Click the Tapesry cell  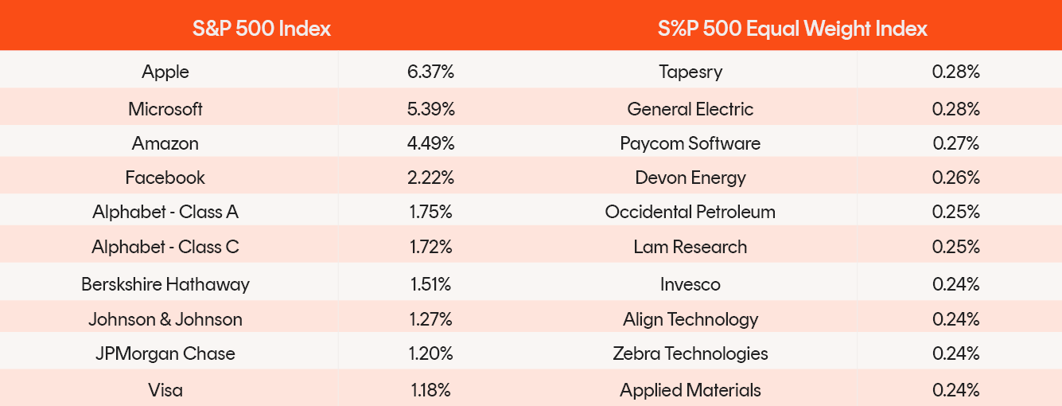690,72
